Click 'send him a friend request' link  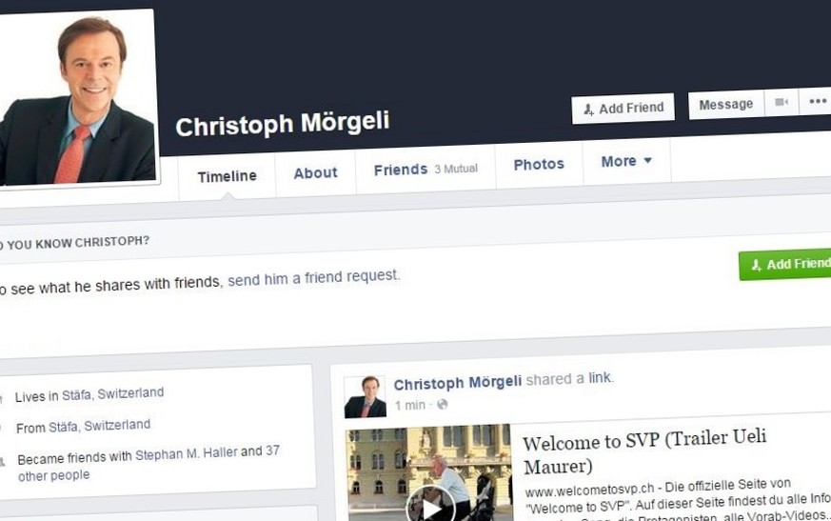[x=313, y=277]
